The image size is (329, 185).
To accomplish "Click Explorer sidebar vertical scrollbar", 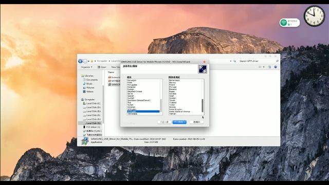I will (x=103, y=104).
